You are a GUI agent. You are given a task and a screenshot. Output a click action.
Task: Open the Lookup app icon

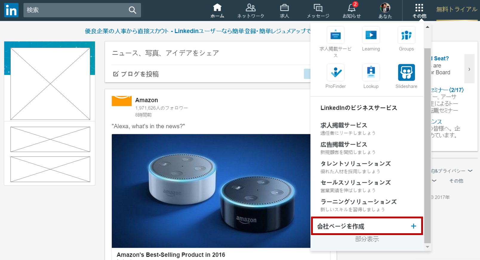click(x=371, y=72)
